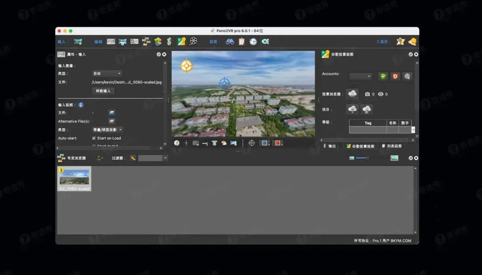This screenshot has height=275, width=482.
Task: Select the 输出 tab
Action: (x=331, y=146)
